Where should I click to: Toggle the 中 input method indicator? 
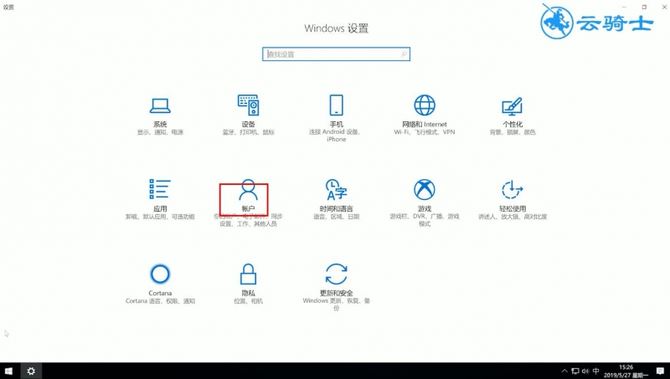point(596,371)
